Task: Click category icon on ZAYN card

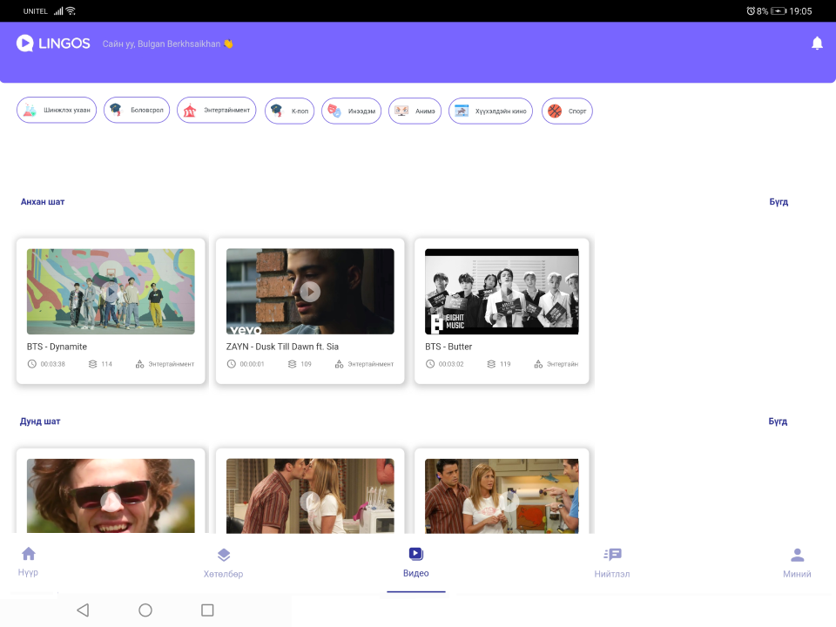Action: [339, 364]
